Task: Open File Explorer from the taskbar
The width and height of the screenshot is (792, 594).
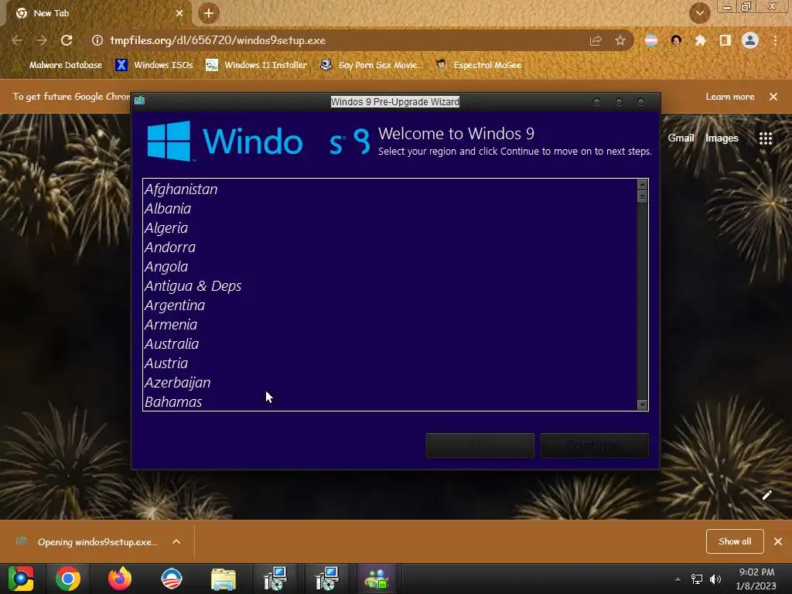Action: click(x=224, y=579)
